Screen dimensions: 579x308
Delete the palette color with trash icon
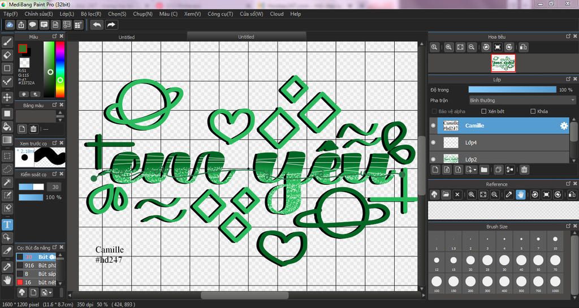tap(33, 129)
